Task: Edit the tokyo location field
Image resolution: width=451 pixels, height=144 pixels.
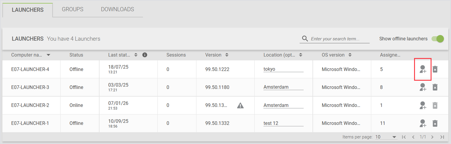Action: (283, 69)
